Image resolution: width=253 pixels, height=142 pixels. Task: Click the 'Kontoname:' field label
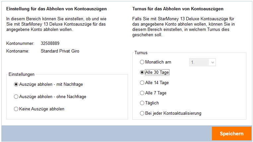coord(18,51)
